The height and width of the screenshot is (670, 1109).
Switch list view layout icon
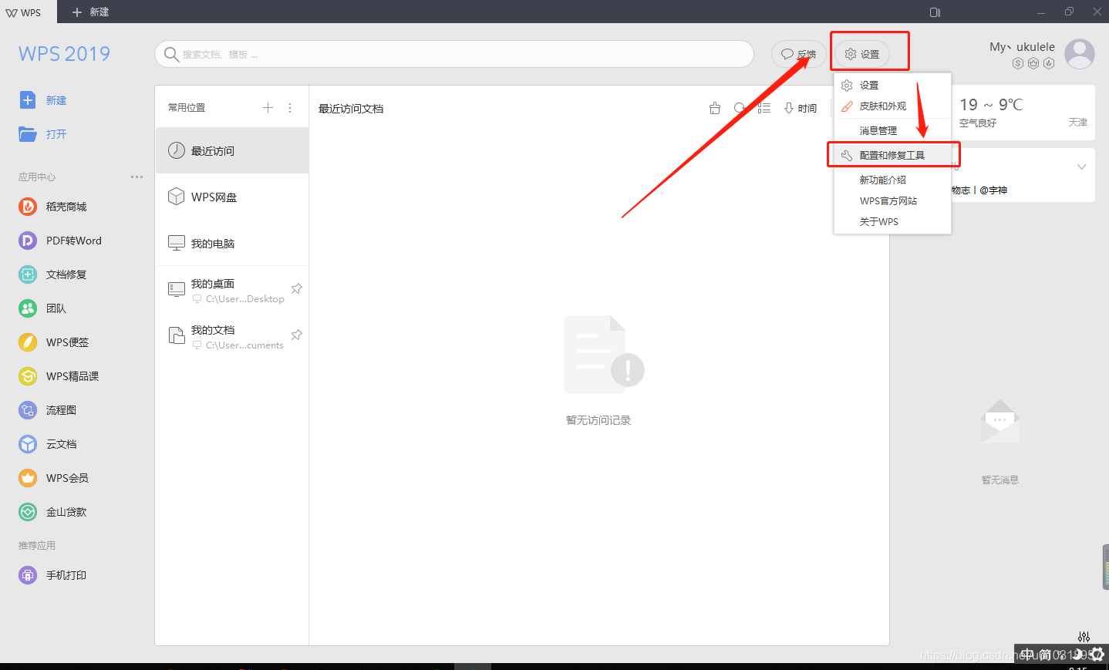coord(764,108)
